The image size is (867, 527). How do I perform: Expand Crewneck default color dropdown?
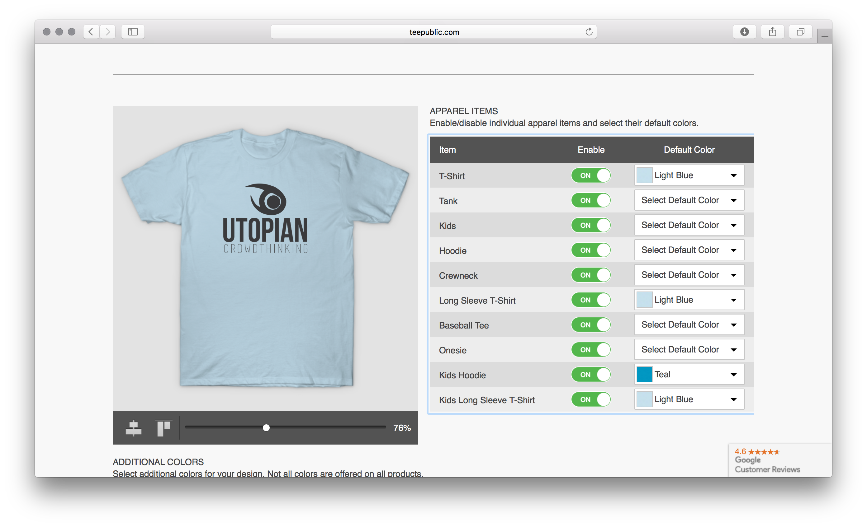click(x=689, y=275)
